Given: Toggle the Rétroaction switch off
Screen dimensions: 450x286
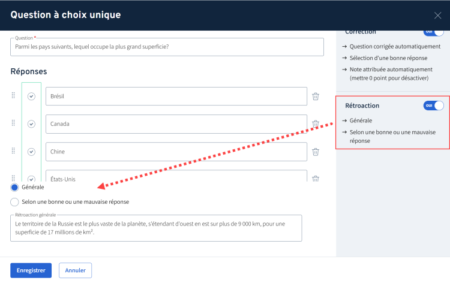Looking at the screenshot, I should (x=433, y=106).
